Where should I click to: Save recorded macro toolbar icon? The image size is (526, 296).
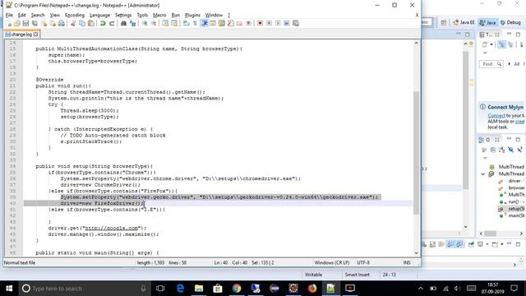(x=296, y=24)
